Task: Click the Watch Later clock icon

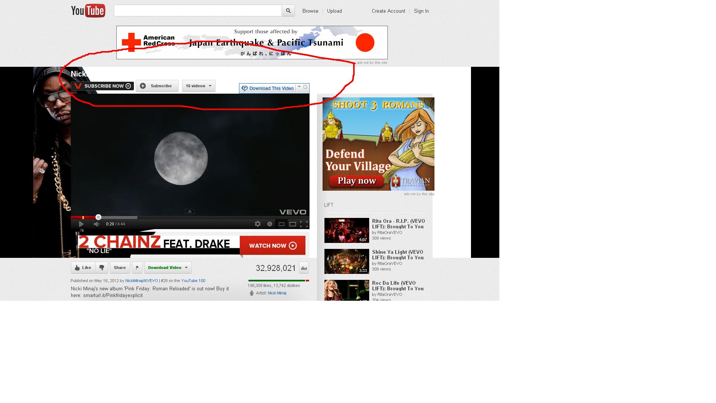Action: (x=270, y=224)
